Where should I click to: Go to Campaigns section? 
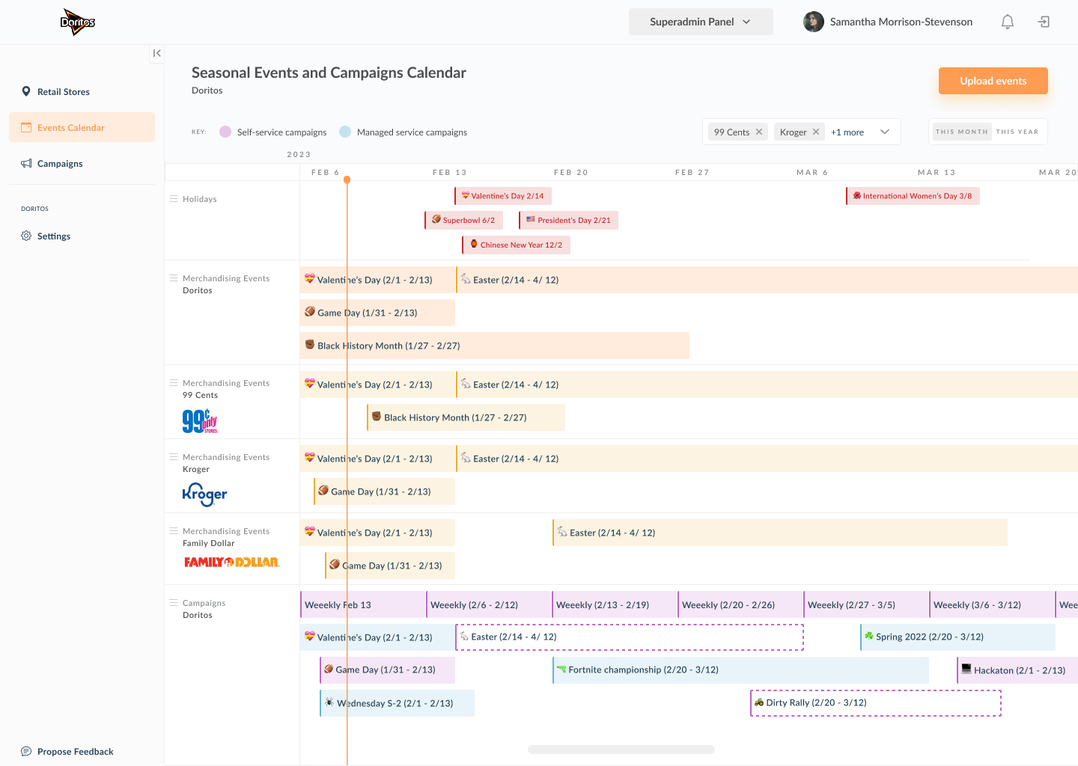point(60,164)
